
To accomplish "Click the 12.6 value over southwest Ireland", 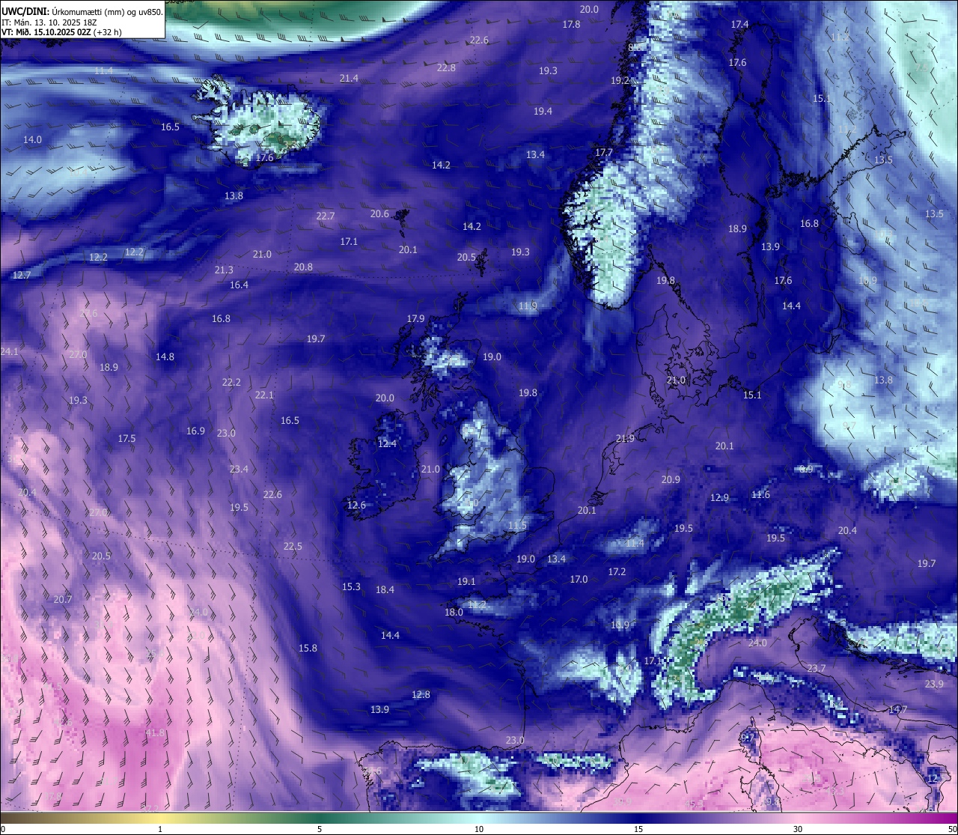I will click(356, 505).
